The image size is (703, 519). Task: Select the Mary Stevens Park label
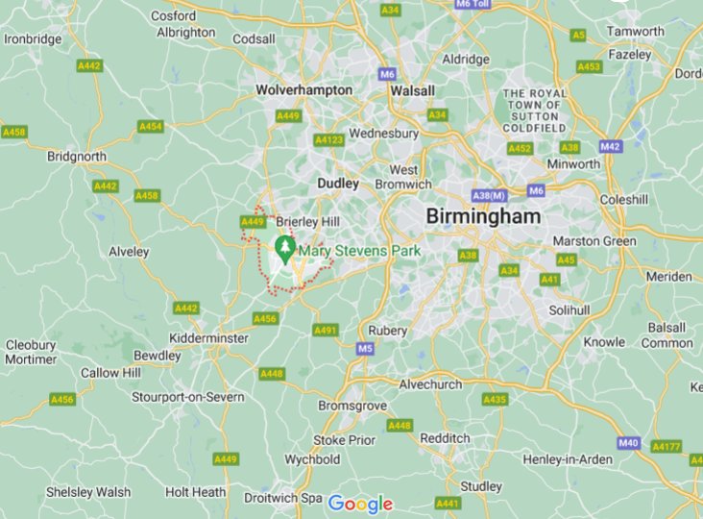coord(360,251)
